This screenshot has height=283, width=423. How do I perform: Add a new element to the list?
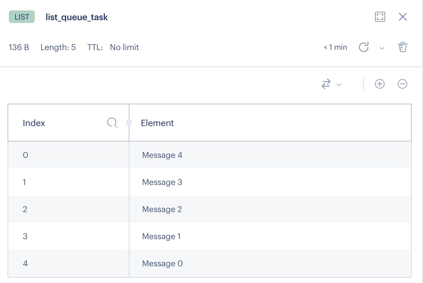(379, 84)
